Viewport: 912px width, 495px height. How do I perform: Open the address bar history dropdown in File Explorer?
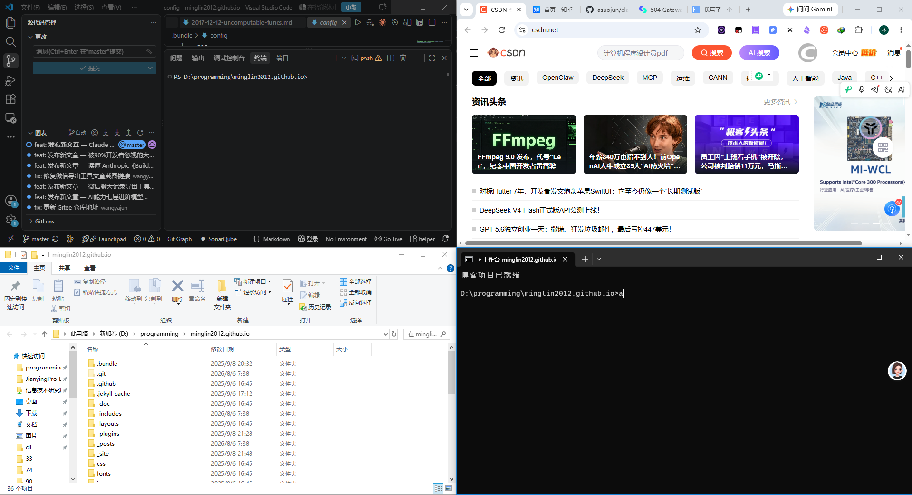point(386,334)
